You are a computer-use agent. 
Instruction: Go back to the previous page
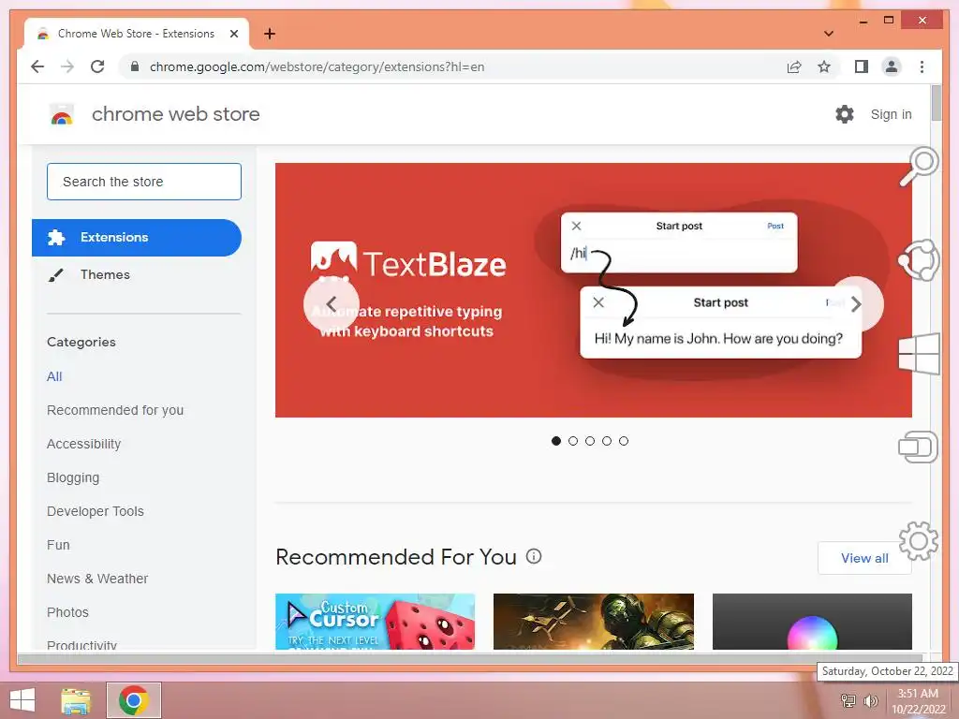(x=37, y=66)
